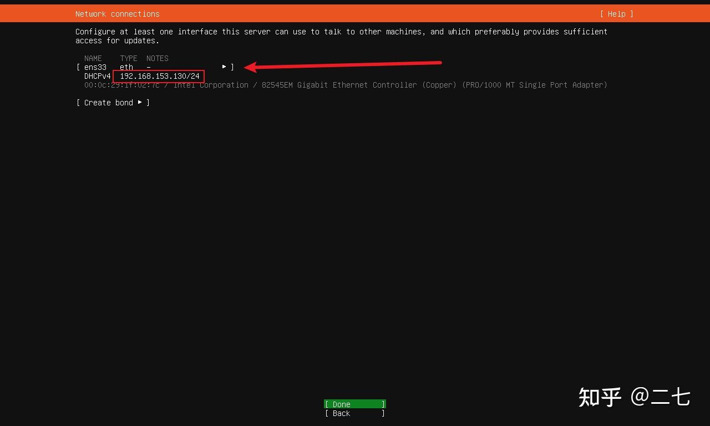Image resolution: width=710 pixels, height=426 pixels.
Task: Choose Back to return to previous step
Action: [341, 413]
